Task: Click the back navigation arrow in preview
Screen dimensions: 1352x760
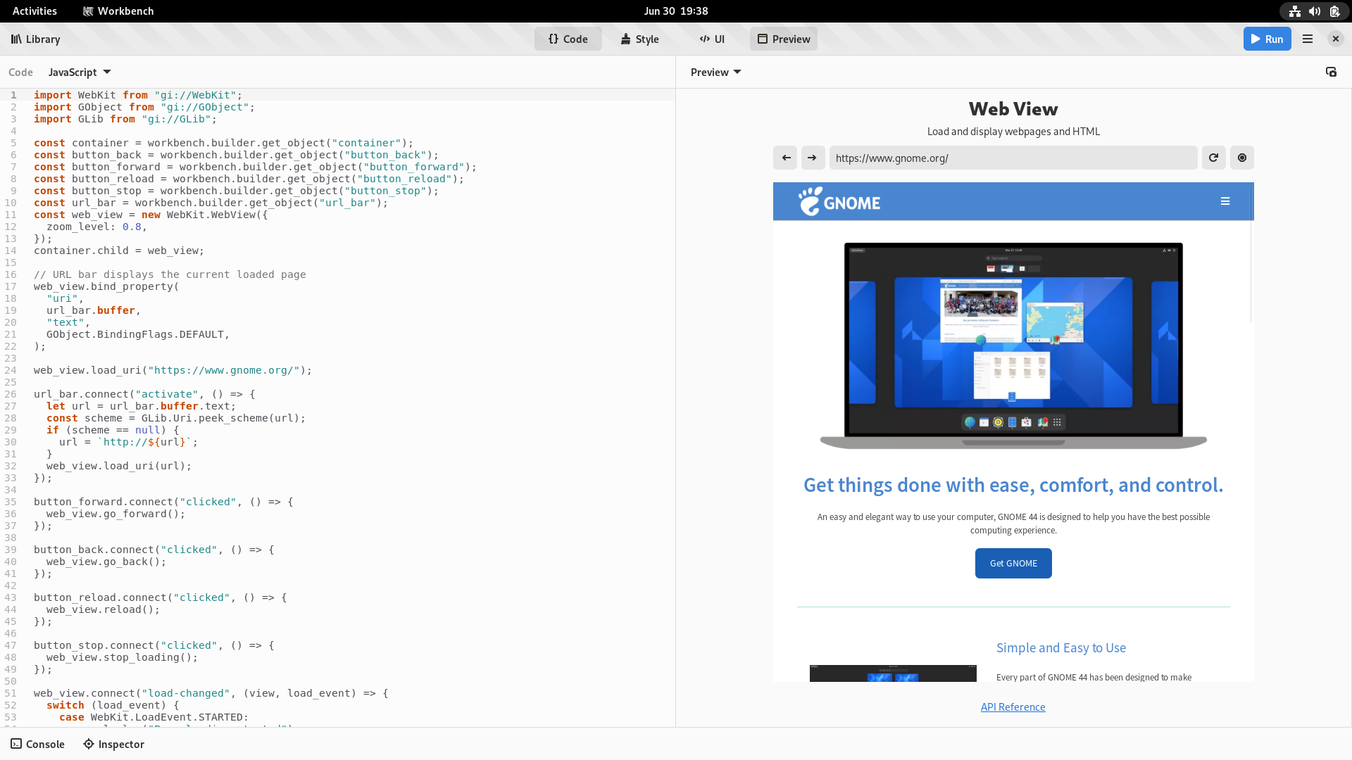Action: pyautogui.click(x=786, y=157)
